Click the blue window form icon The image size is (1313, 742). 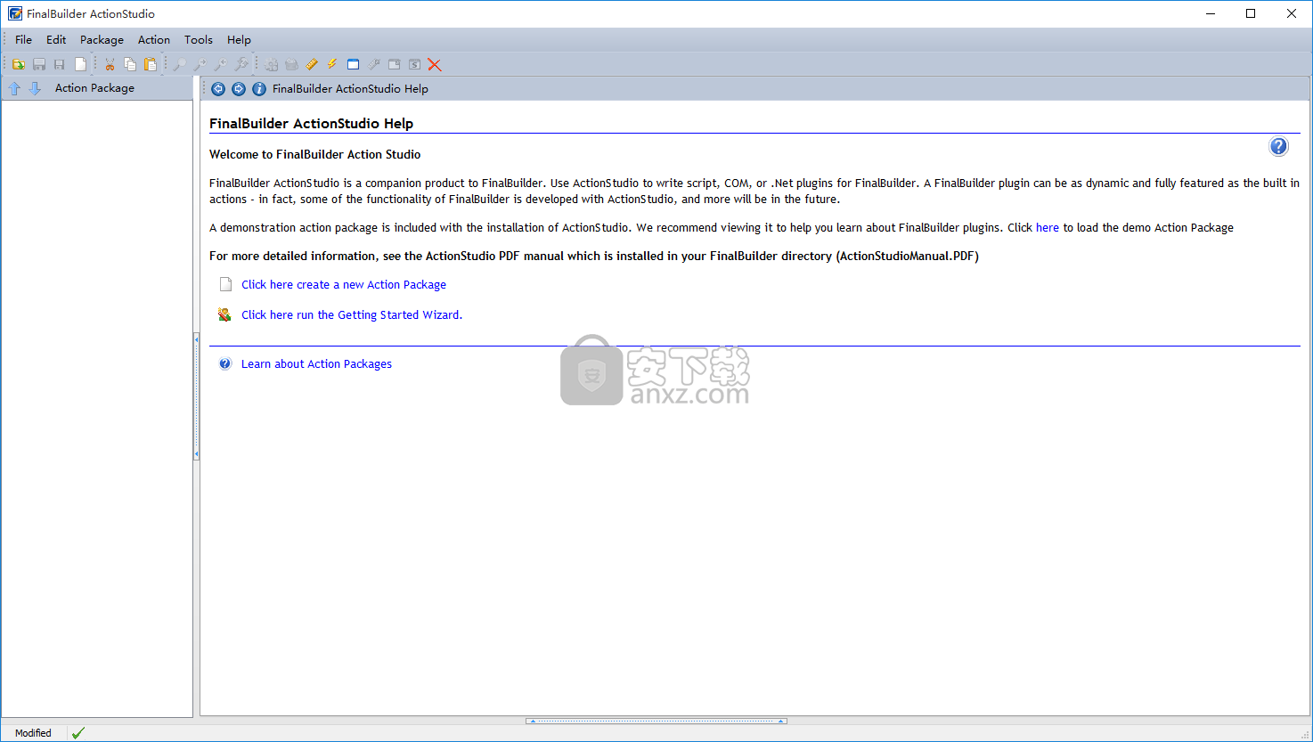click(353, 64)
